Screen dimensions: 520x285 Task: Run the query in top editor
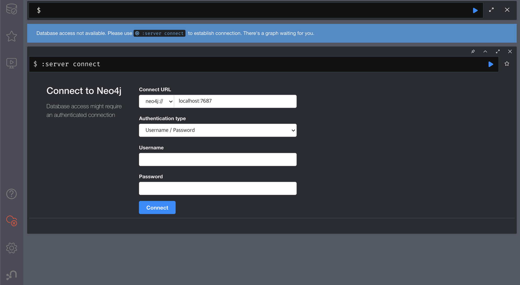point(475,10)
